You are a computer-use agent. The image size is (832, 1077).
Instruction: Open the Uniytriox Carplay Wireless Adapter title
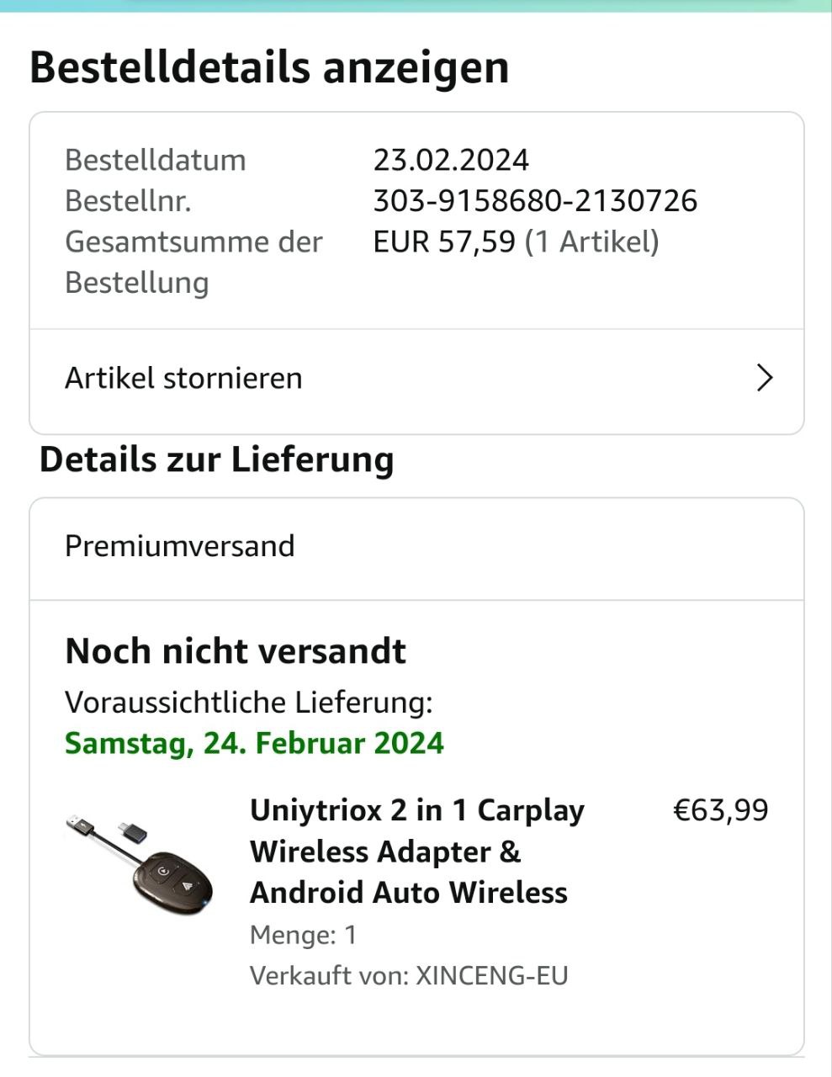(x=416, y=851)
